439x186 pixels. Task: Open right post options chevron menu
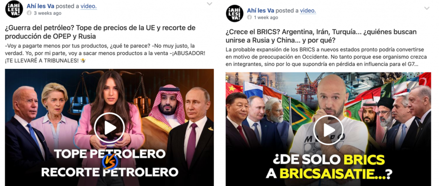pos(427,8)
